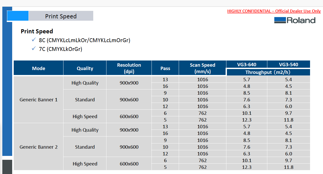Select the 'Generic Banner 2' mode cell
This screenshot has height=174, width=323.
(x=38, y=147)
